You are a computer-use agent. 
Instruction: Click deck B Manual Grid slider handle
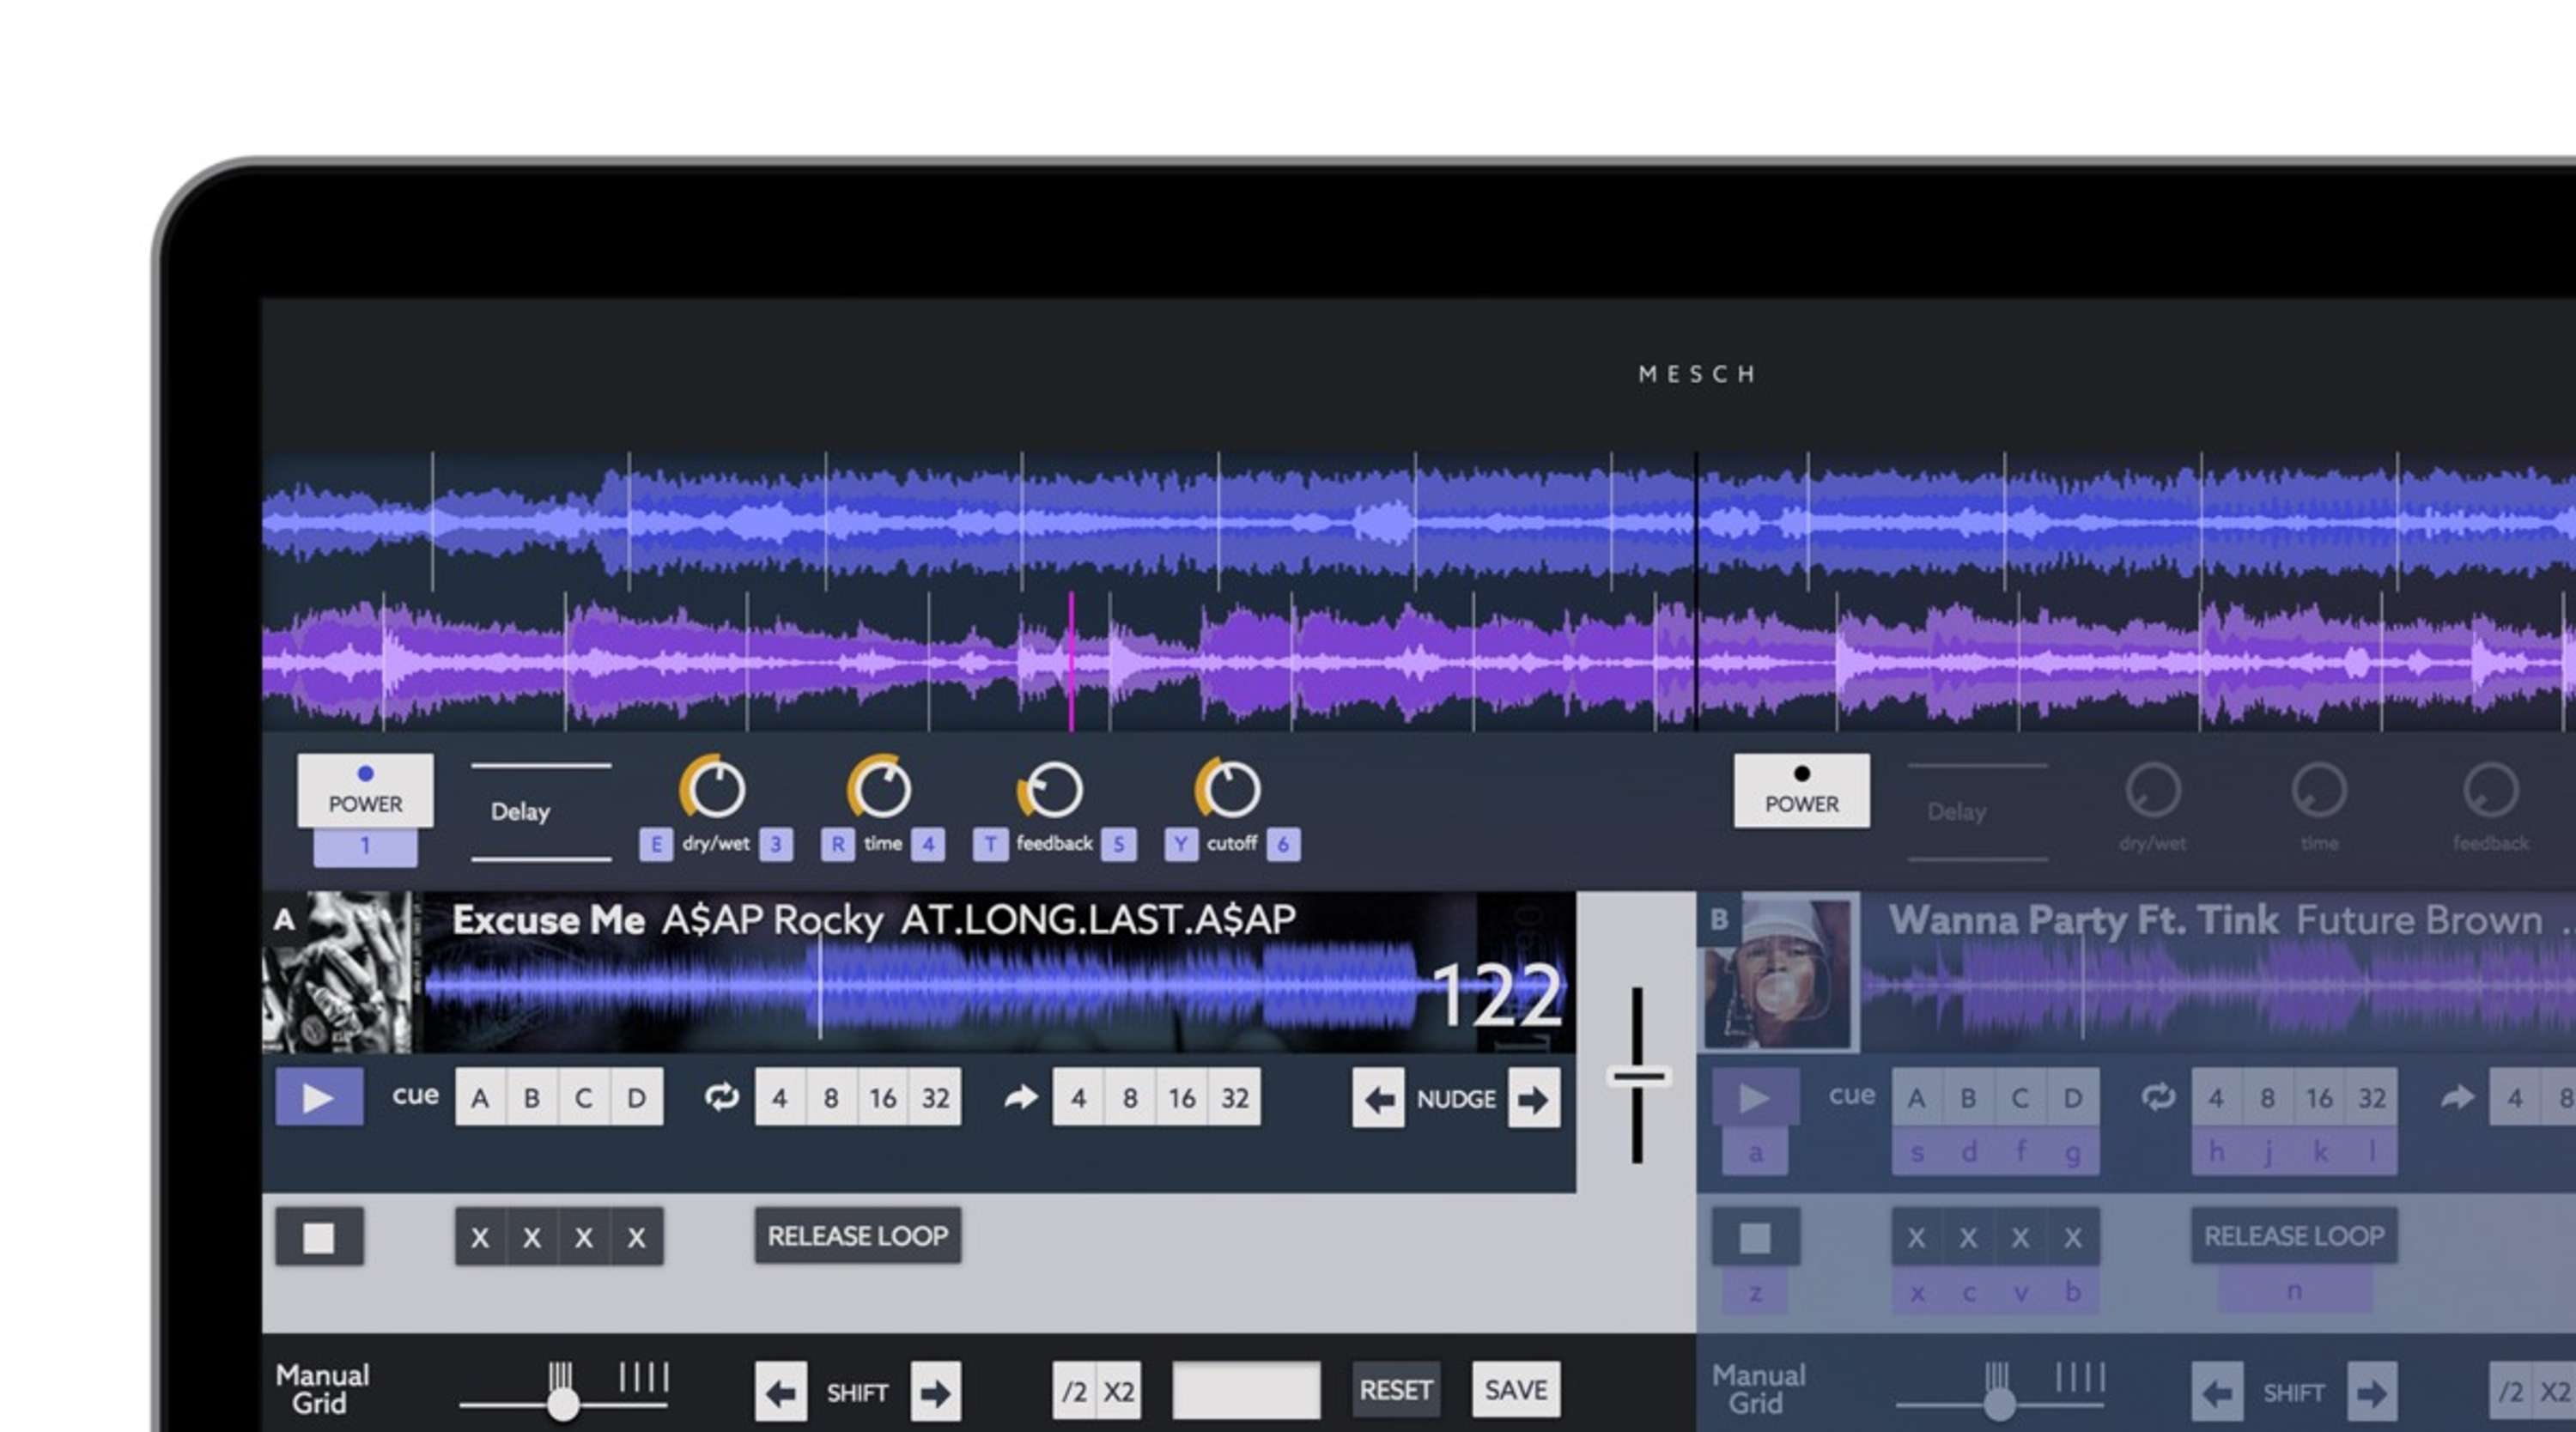(1999, 1404)
